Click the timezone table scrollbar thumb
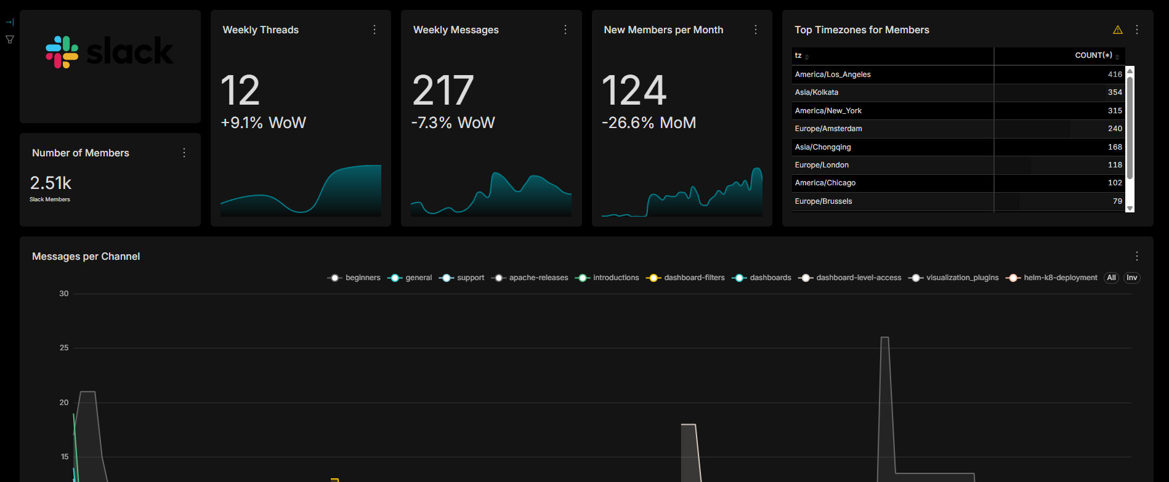The height and width of the screenshot is (482, 1169). pos(1130,128)
